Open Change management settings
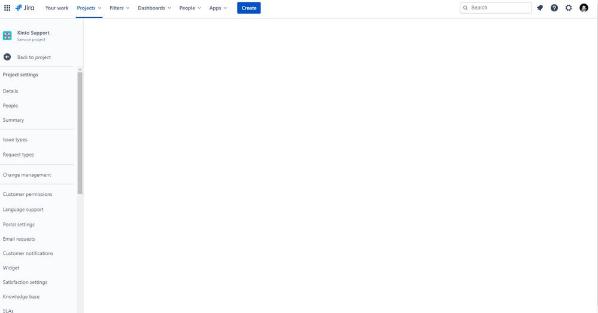Image resolution: width=598 pixels, height=313 pixels. click(x=27, y=175)
